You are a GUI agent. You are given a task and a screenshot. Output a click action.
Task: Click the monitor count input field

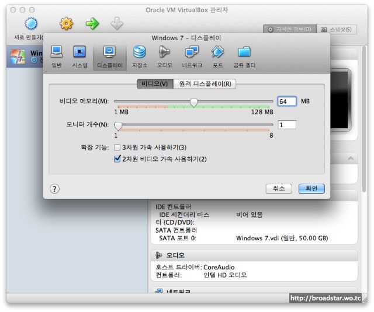287,125
